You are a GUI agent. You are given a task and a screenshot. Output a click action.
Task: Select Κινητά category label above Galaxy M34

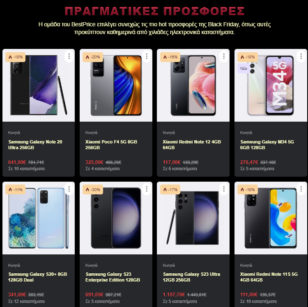point(246,133)
